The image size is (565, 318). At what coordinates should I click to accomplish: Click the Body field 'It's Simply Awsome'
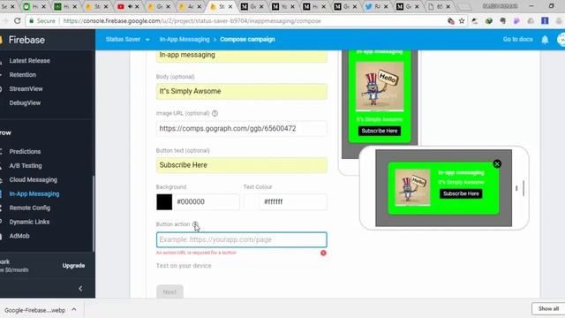pos(242,92)
